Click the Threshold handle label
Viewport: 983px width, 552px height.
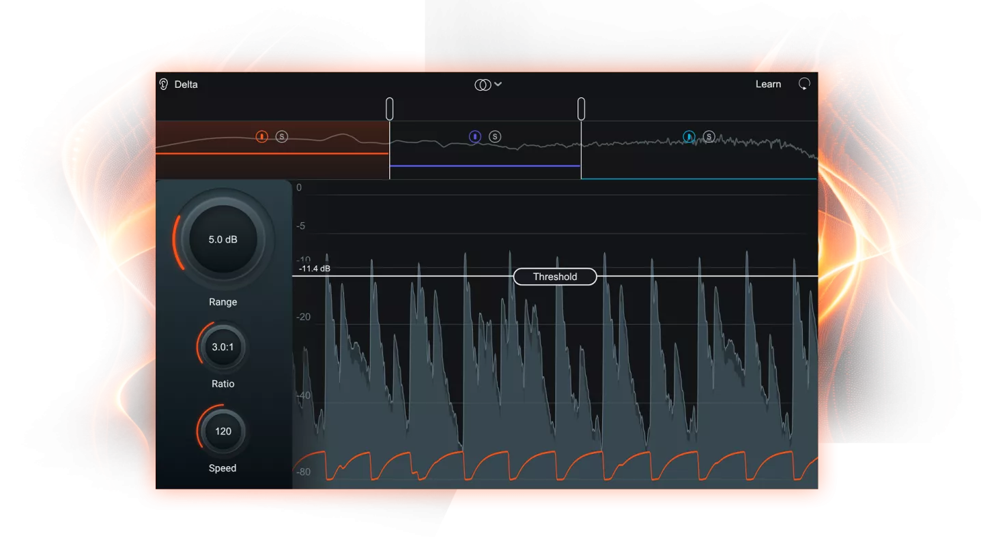(555, 277)
